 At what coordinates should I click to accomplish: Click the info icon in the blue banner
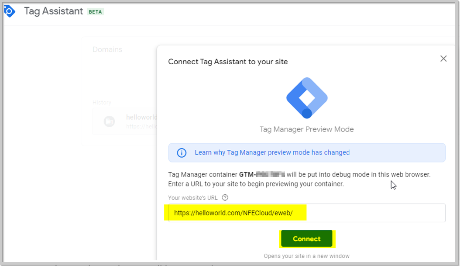pyautogui.click(x=182, y=153)
